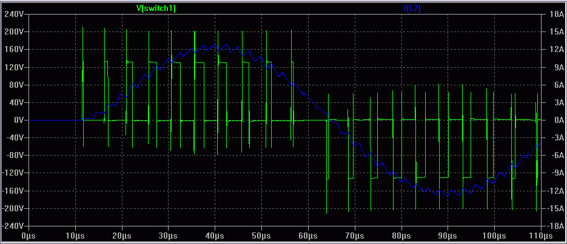The width and height of the screenshot is (567, 244).
Task: Click the 40µs time axis label
Action: [215, 236]
